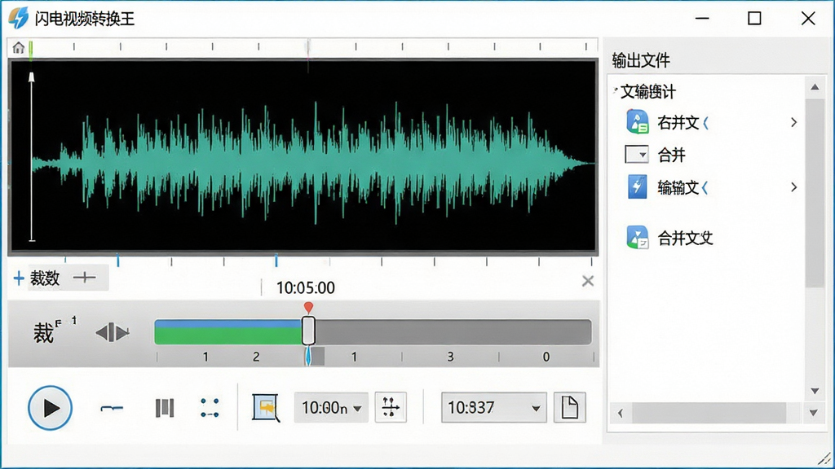The width and height of the screenshot is (835, 469).
Task: Select the 文输邀计 header row
Action: click(x=648, y=92)
